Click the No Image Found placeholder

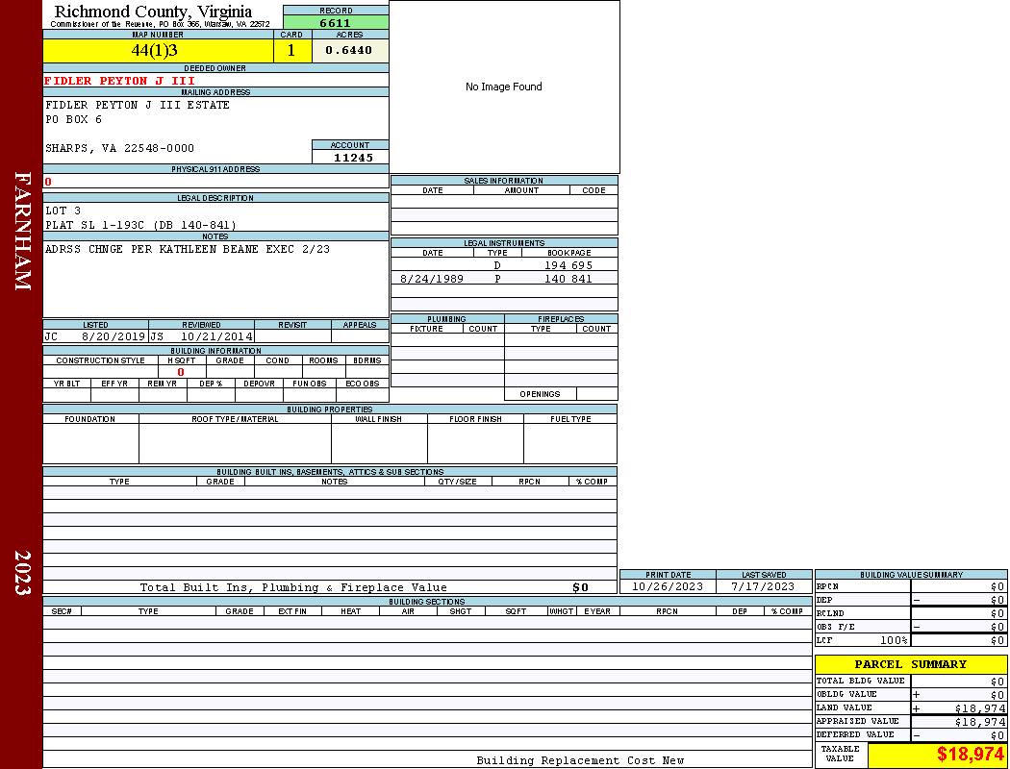click(x=504, y=87)
